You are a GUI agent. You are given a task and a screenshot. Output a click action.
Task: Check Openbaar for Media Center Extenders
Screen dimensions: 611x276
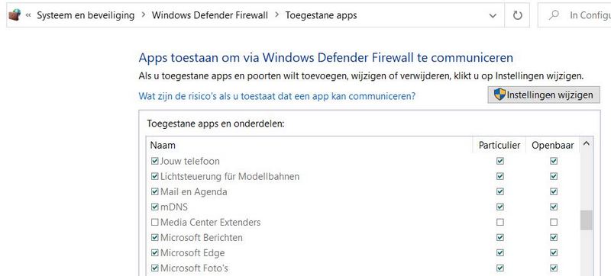(553, 223)
